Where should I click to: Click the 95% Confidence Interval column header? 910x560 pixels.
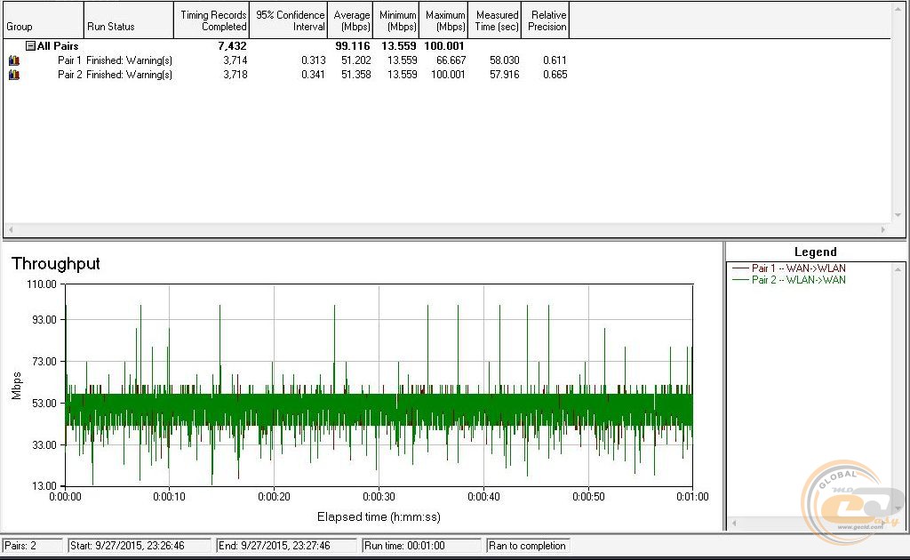[x=289, y=20]
